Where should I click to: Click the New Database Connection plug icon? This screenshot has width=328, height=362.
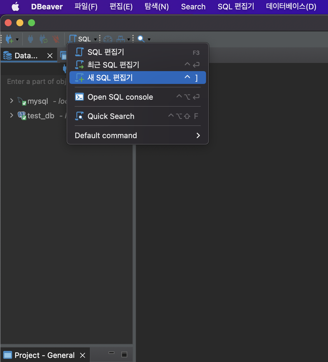[x=9, y=39]
